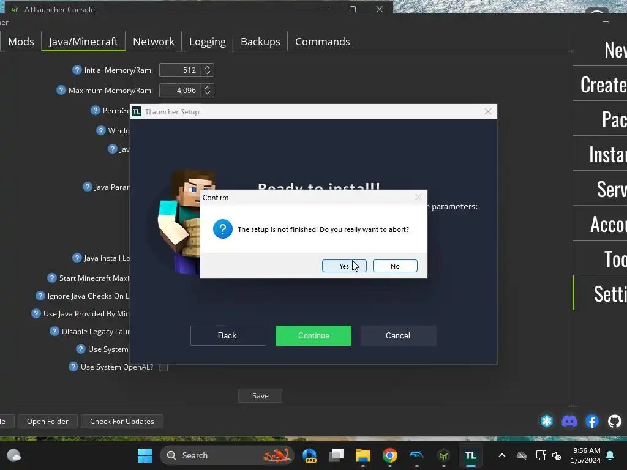Show help for Maximum Memory/Ram
627x470 pixels.
click(61, 91)
